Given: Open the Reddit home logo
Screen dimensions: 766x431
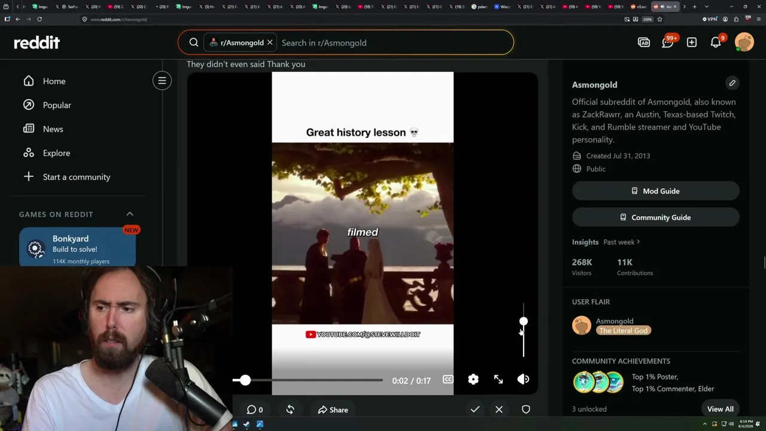Looking at the screenshot, I should tap(37, 43).
